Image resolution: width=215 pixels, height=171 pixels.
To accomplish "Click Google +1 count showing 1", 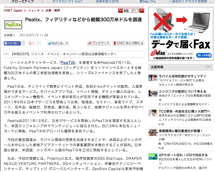I will coord(38,43).
